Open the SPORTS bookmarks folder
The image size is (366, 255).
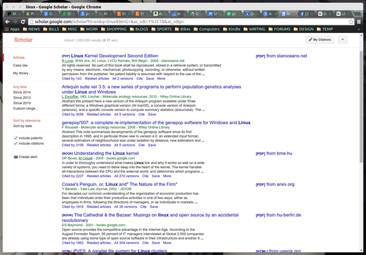tap(162, 29)
